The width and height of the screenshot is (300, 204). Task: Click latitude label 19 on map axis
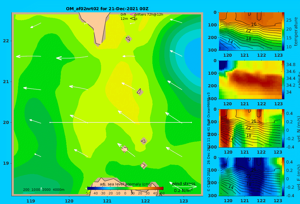click(x=6, y=163)
